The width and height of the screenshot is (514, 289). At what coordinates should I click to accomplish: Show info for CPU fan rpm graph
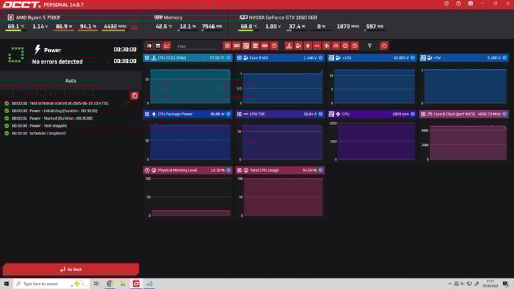pos(413,114)
